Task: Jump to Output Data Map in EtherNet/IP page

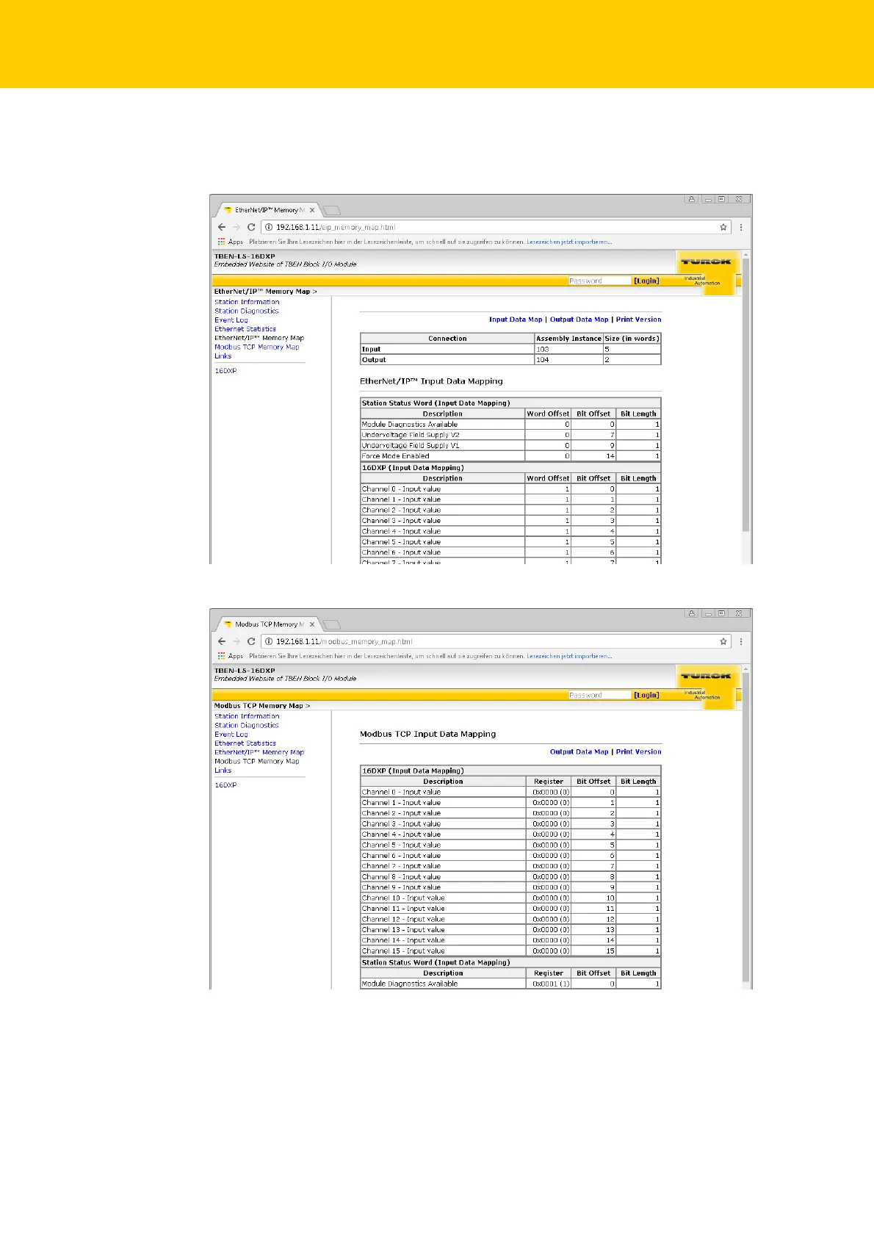Action: click(579, 320)
